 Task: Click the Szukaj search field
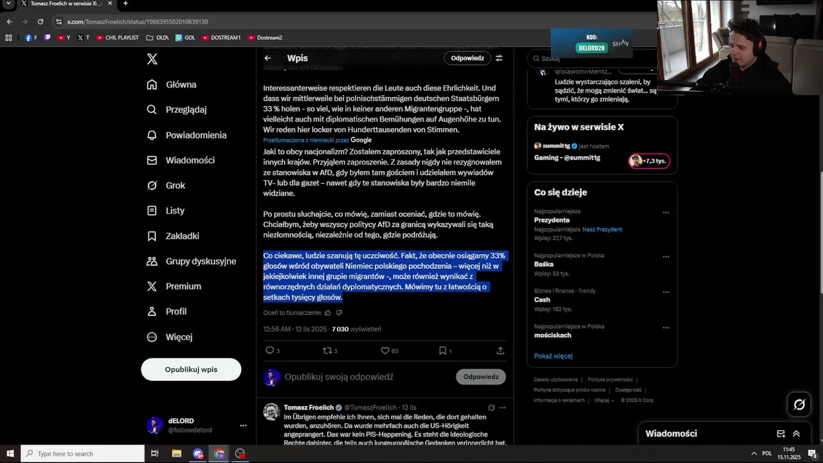tap(592, 59)
